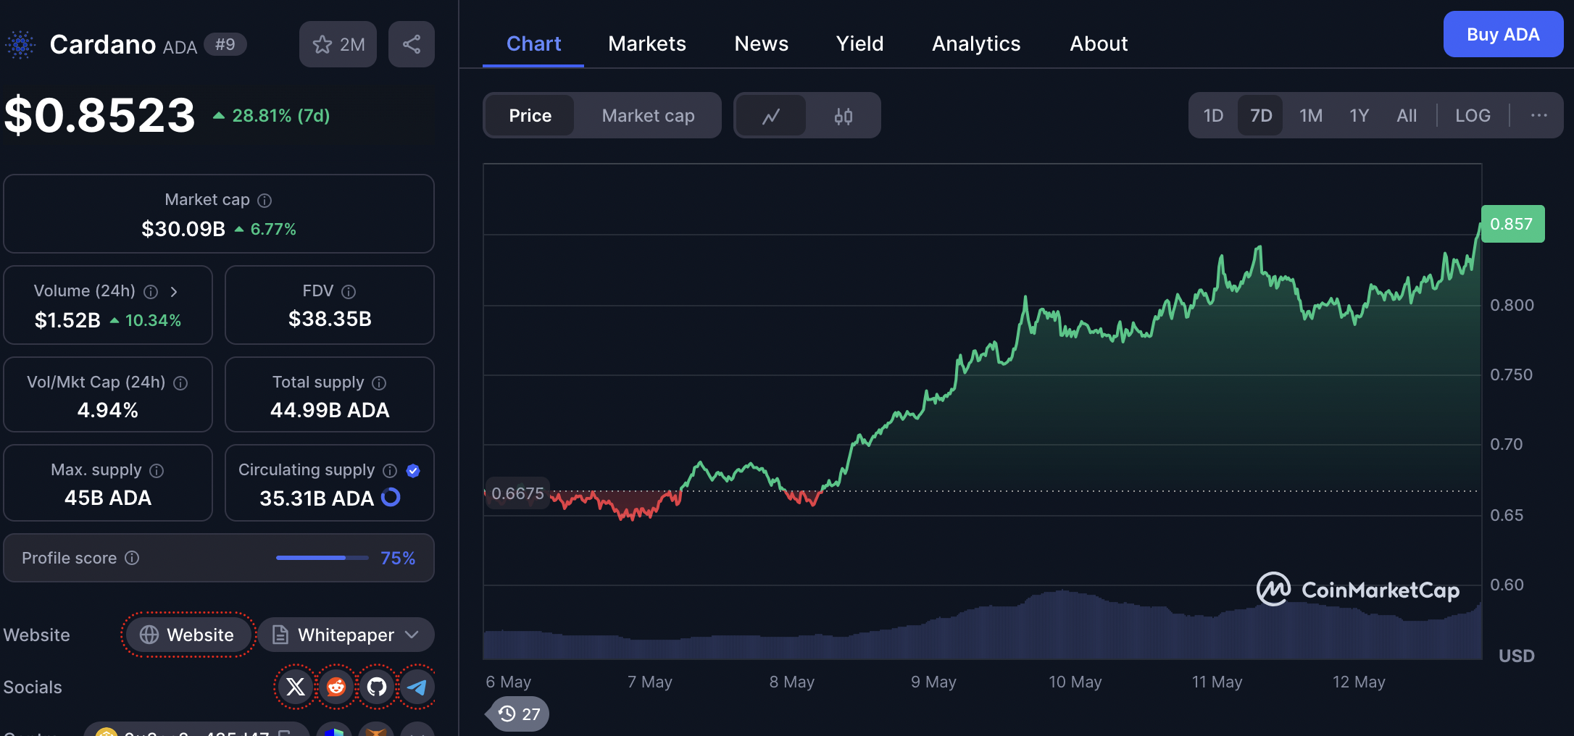Select the 1D time range
Image resolution: width=1574 pixels, height=736 pixels.
(x=1213, y=116)
